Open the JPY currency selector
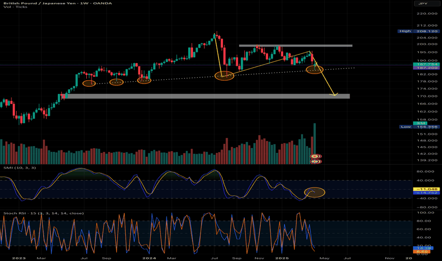The width and height of the screenshot is (442, 261). click(x=427, y=3)
